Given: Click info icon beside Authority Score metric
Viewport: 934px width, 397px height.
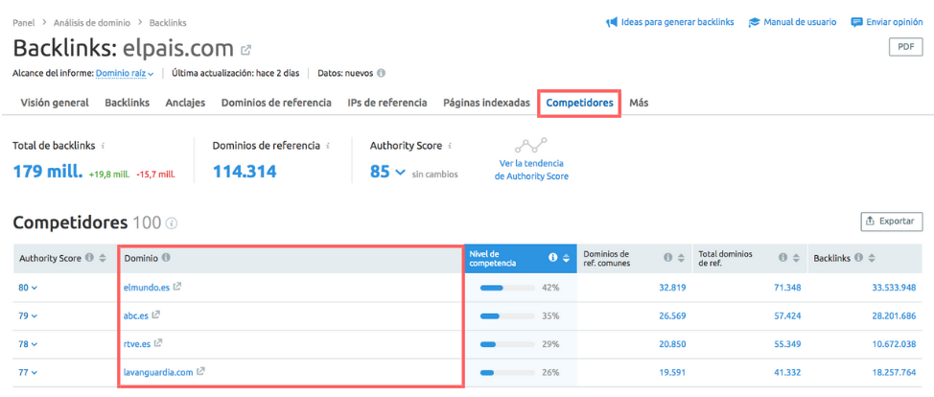Looking at the screenshot, I should (x=450, y=146).
